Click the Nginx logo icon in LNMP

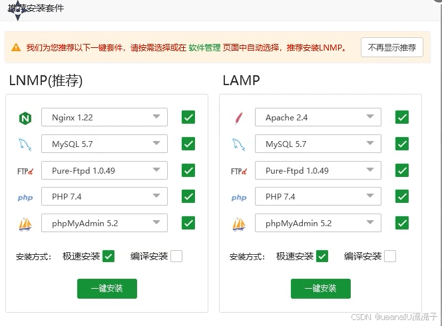pos(25,118)
